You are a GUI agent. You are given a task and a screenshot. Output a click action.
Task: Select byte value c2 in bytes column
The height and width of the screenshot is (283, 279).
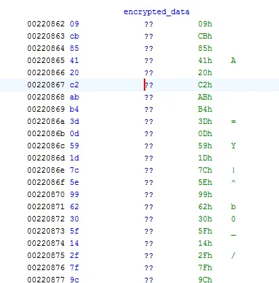74,85
